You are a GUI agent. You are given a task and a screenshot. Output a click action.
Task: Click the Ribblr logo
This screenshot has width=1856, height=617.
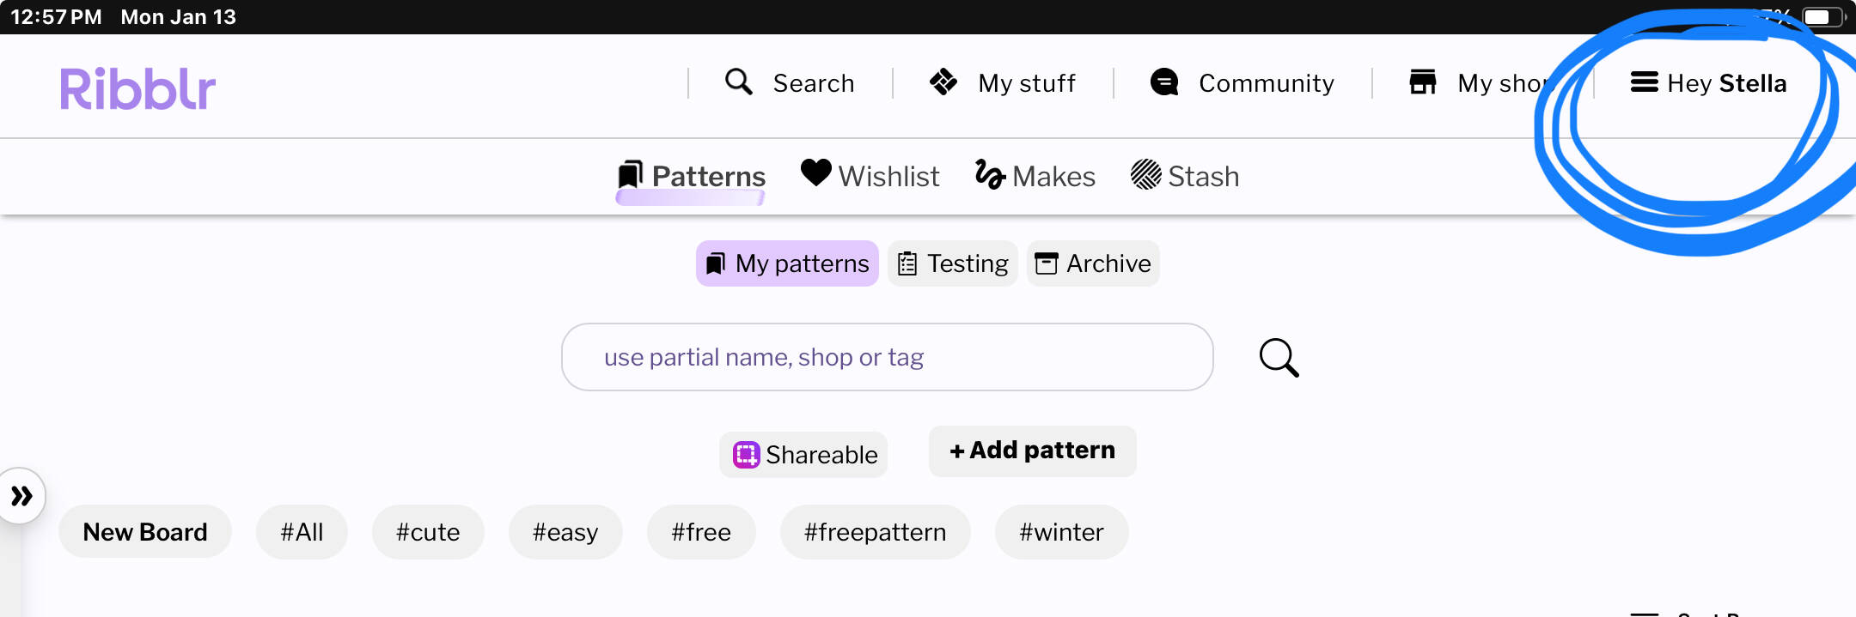tap(137, 85)
